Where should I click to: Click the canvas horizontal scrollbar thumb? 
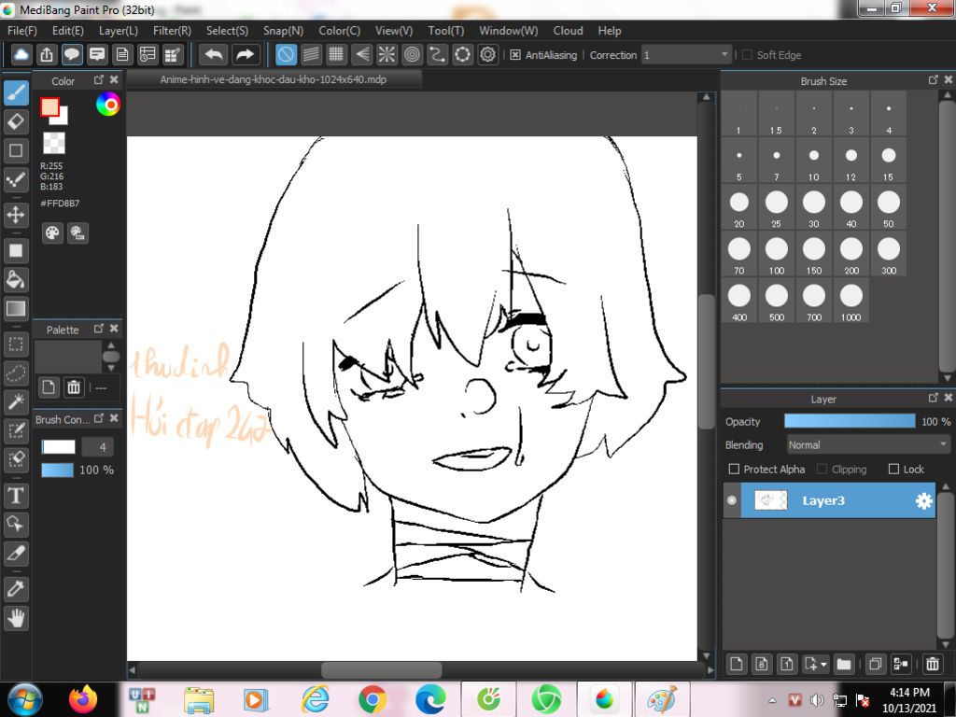382,670
